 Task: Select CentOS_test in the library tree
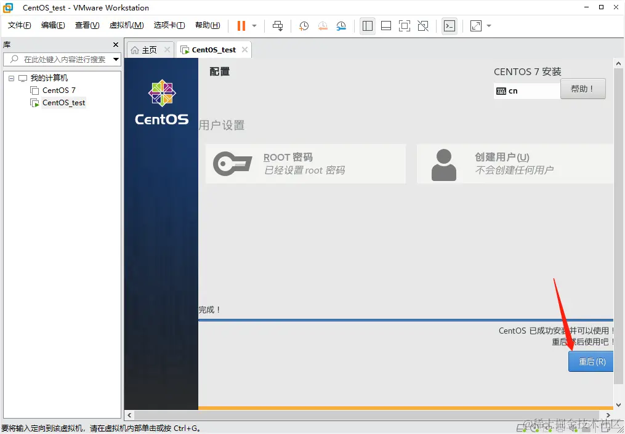coord(64,103)
